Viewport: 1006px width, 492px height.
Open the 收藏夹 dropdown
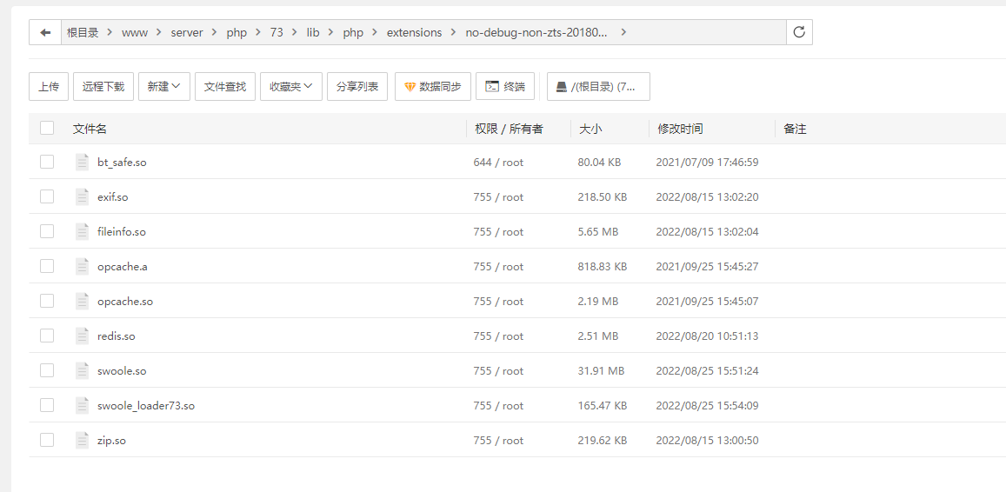291,87
